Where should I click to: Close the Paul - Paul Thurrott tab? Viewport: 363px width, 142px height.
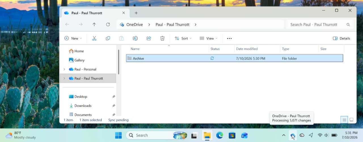pyautogui.click(x=124, y=13)
